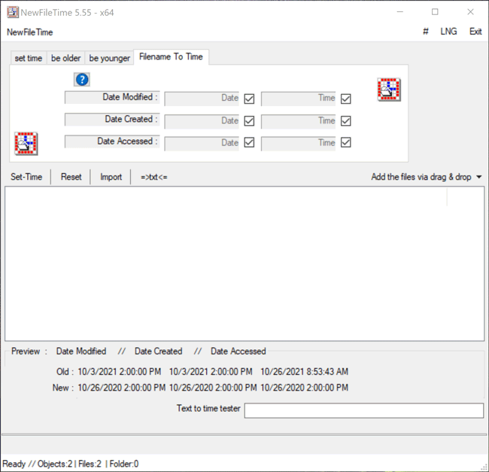This screenshot has height=472, width=489.
Task: Click the 'Preview :' label
Action: 29,352
